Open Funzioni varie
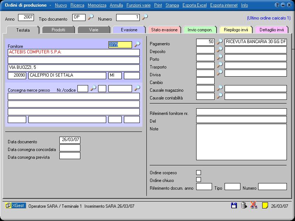Screen dimensions: 295x221 point(139,5)
